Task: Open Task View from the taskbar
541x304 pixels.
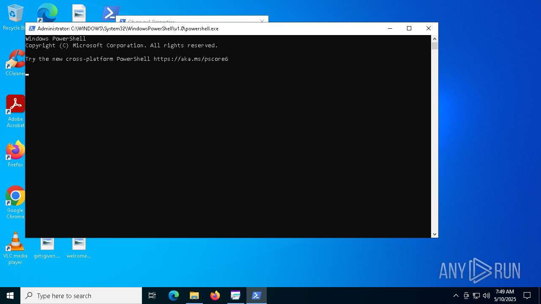Action: [x=152, y=296]
